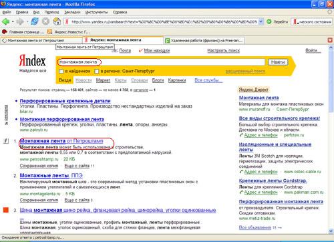
Task: Open the Forward button history dropdown arrow
Action: point(27,22)
